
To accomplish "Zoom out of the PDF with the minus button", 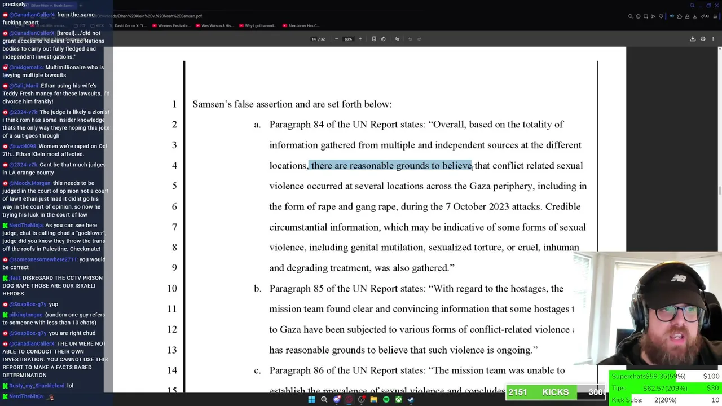I will click(337, 39).
